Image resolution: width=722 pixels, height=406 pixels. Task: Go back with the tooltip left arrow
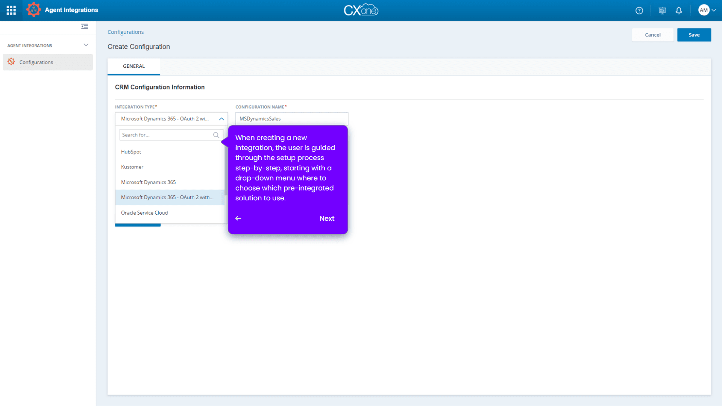[238, 218]
